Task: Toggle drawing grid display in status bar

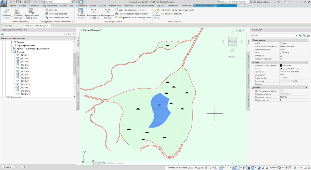Action: point(206,167)
